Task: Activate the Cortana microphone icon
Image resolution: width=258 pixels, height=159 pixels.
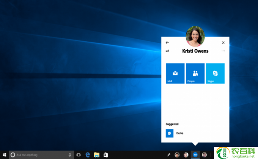Action: (70, 155)
